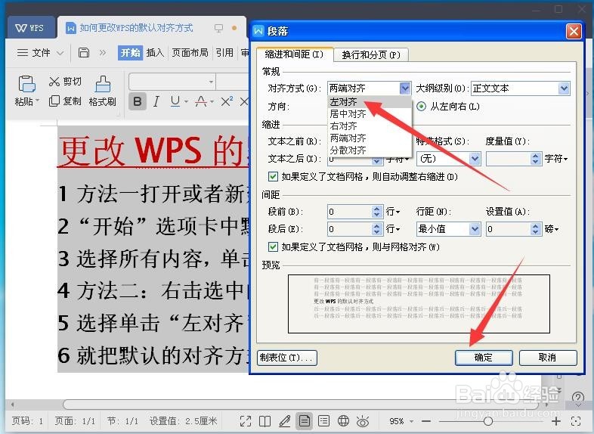This screenshot has width=594, height=434.
Task: Click the 设置值 input field
Action: coord(508,229)
